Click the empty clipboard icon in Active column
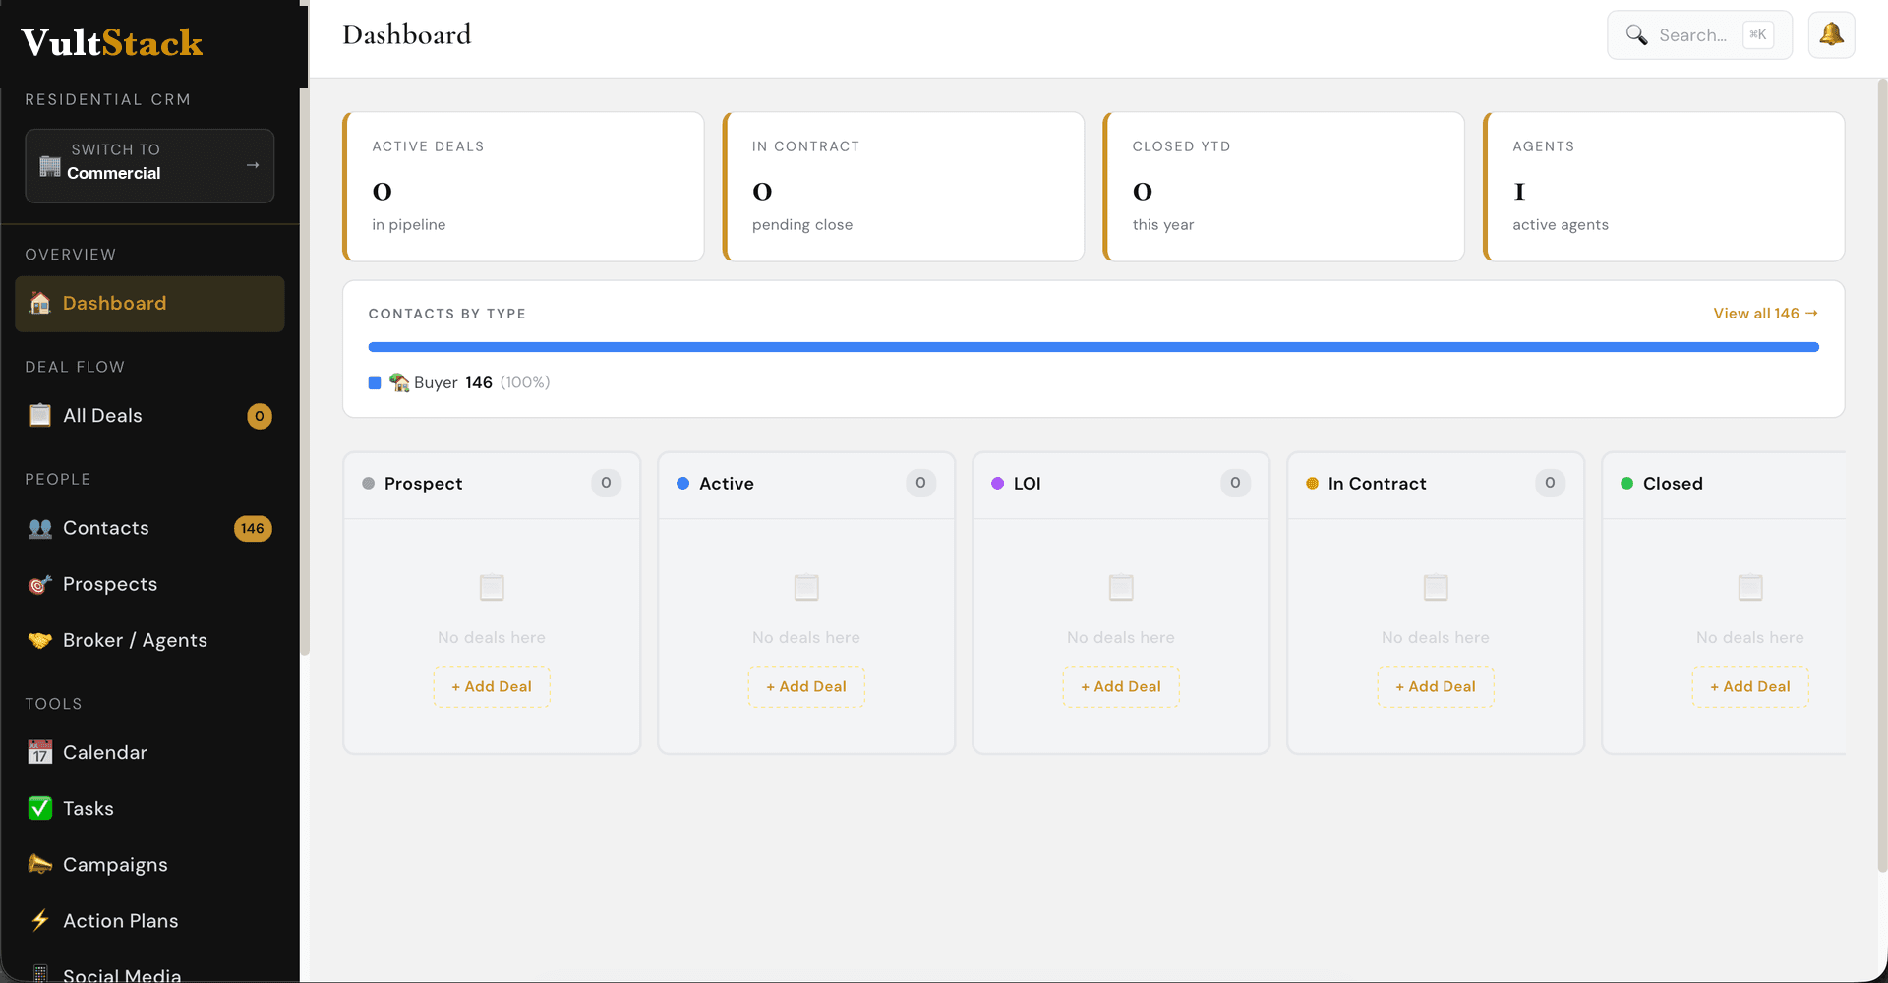Image resolution: width=1888 pixels, height=983 pixels. (x=806, y=588)
